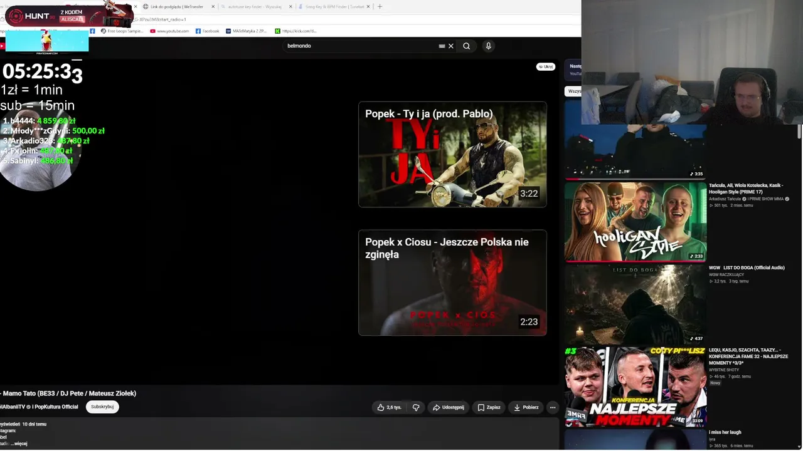Click the WGW LIST DO BOGA title

(x=747, y=268)
